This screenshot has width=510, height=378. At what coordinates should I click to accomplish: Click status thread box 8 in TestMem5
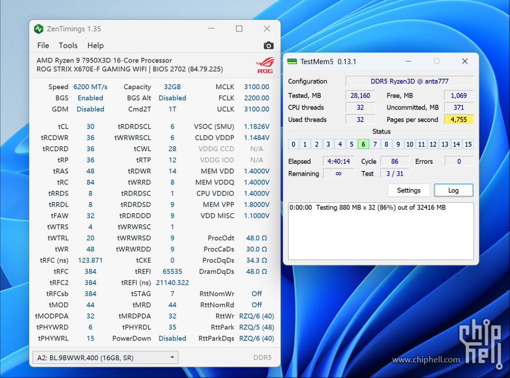[x=387, y=144]
